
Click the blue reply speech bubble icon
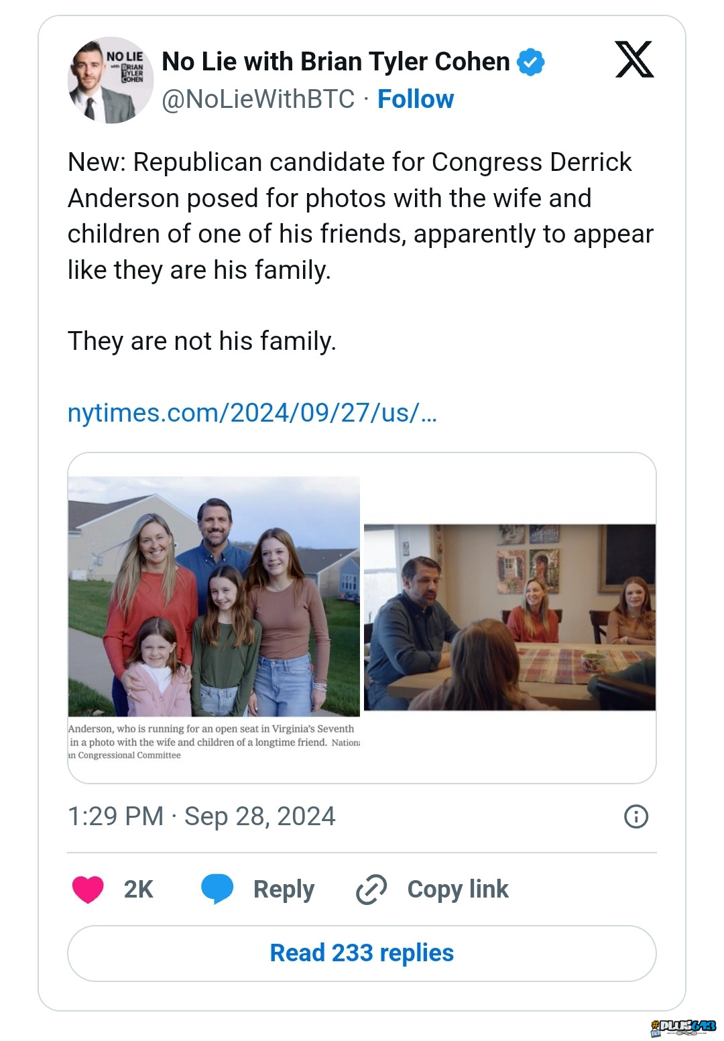point(217,889)
